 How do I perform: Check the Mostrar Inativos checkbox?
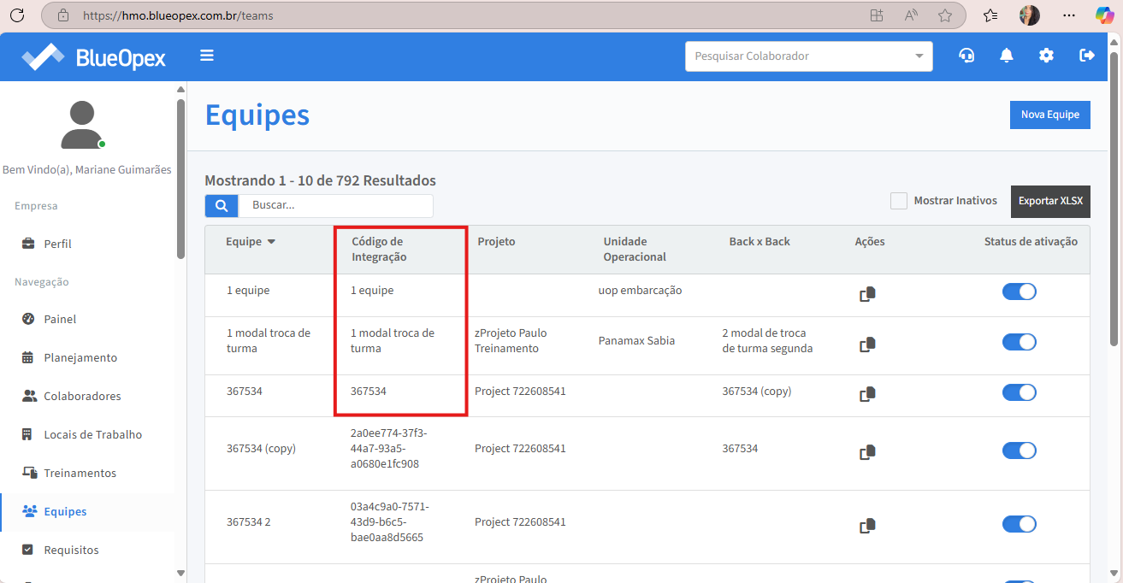pos(898,201)
